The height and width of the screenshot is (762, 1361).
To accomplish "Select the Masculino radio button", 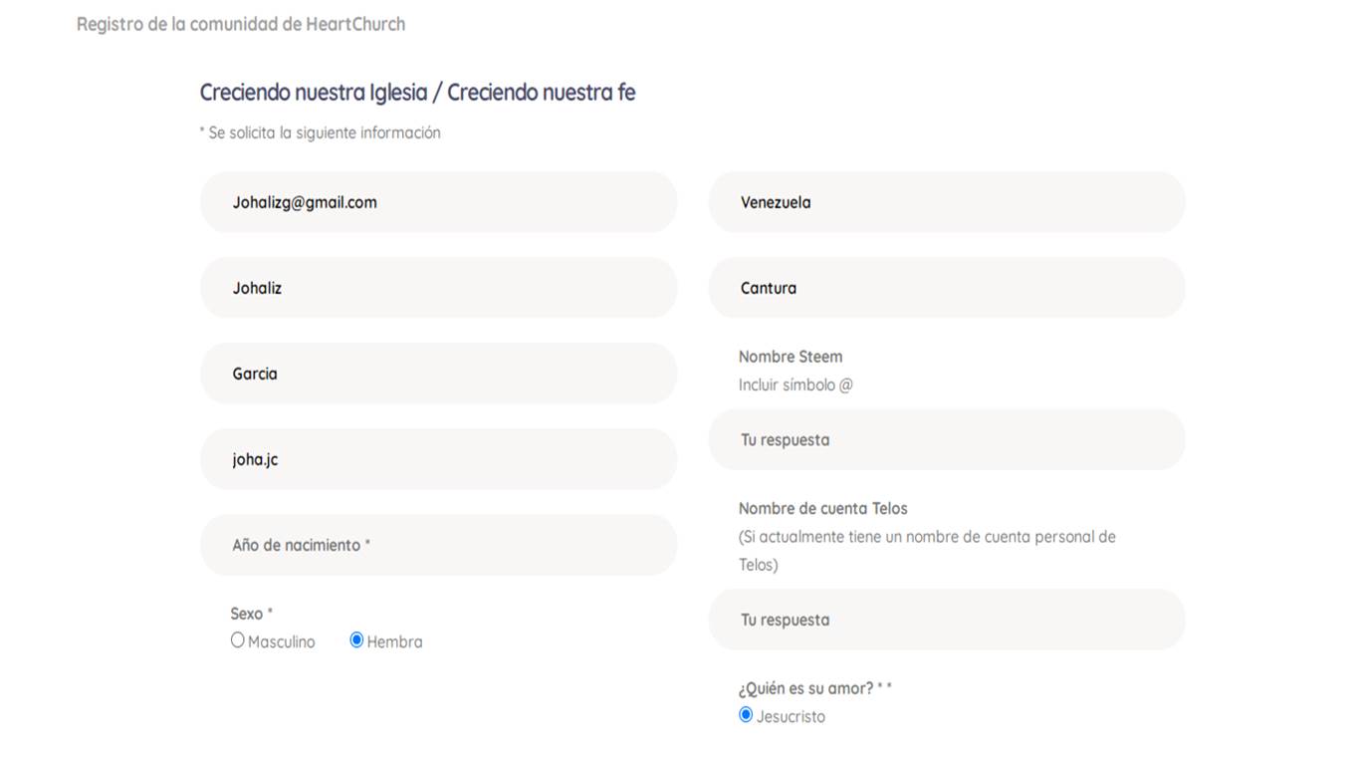I will click(x=238, y=640).
